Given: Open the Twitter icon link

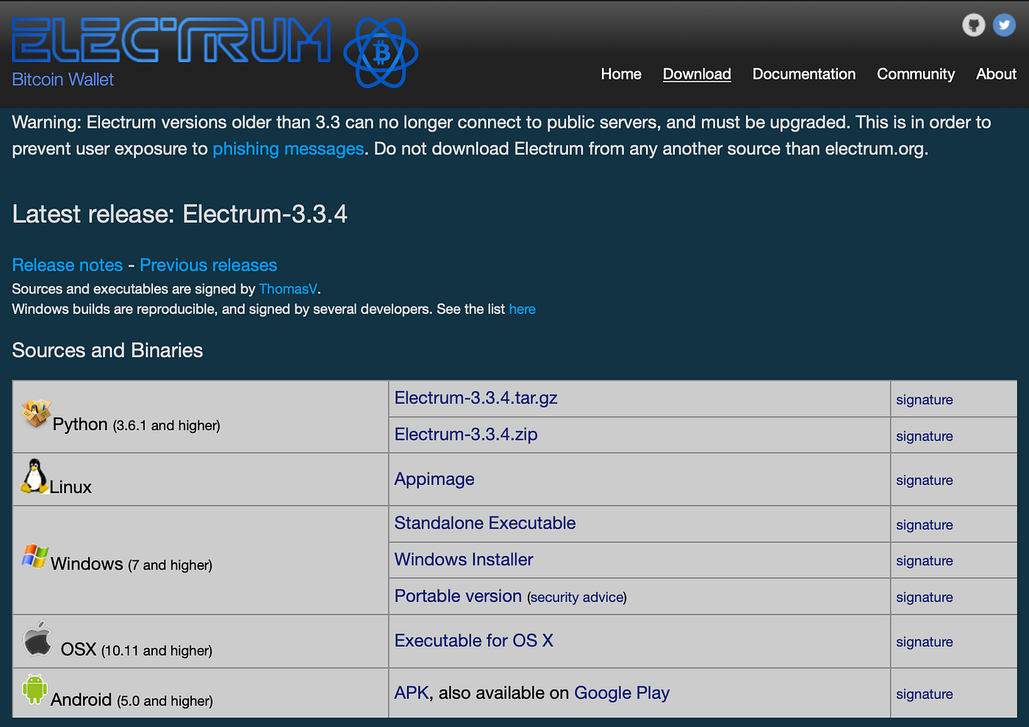Looking at the screenshot, I should point(1004,25).
